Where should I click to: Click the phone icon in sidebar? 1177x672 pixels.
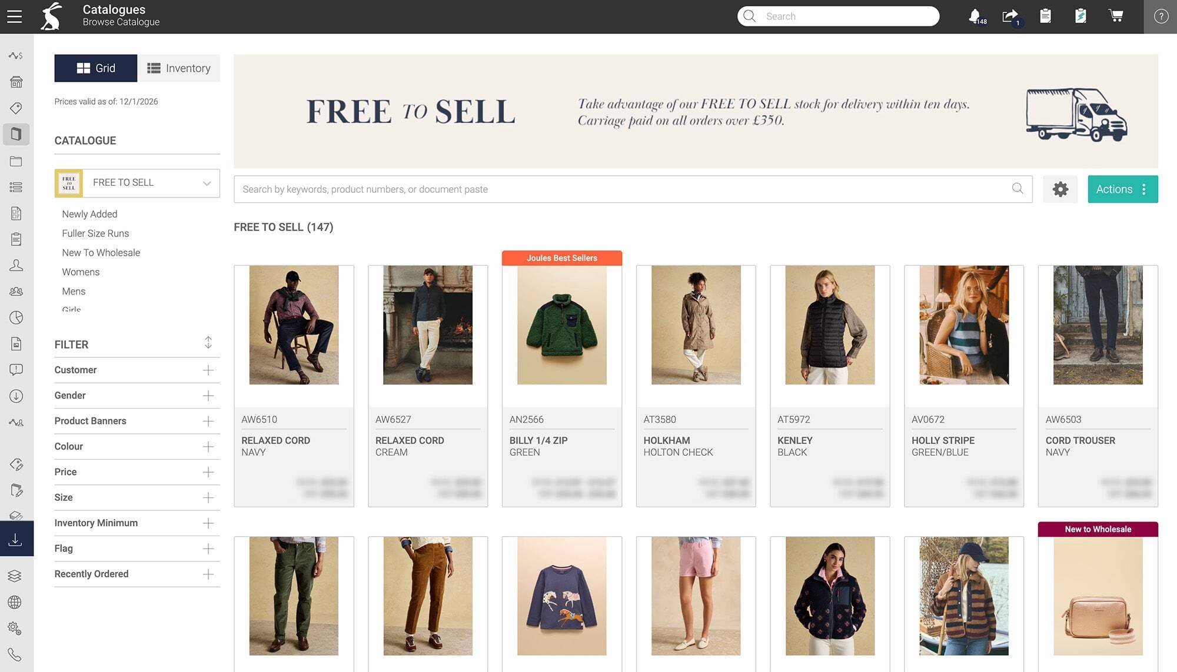point(15,654)
